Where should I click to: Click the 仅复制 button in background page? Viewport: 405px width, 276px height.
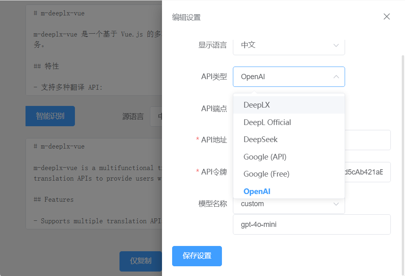(x=141, y=261)
